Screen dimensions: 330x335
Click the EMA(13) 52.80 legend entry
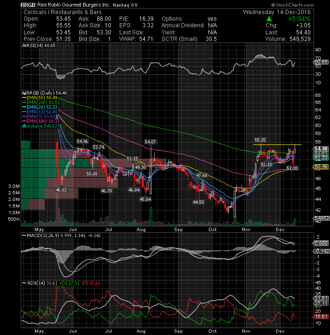tap(42, 112)
